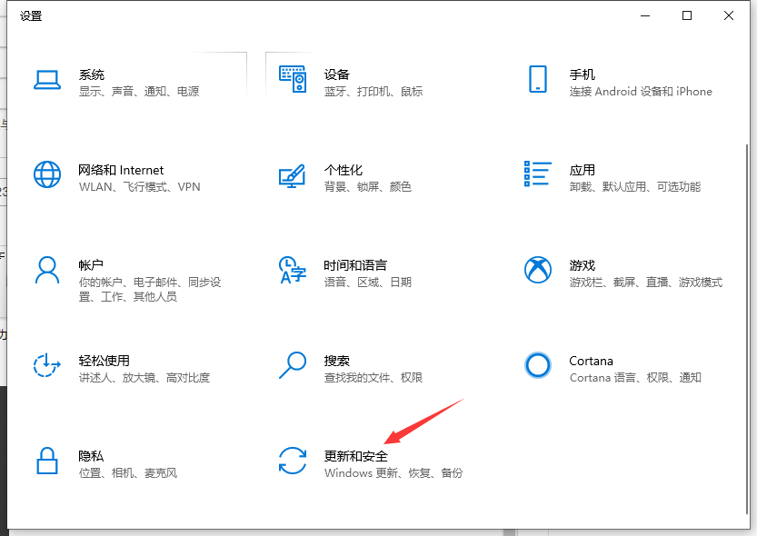
Task: Click the 设备 printer icon
Action: click(293, 80)
